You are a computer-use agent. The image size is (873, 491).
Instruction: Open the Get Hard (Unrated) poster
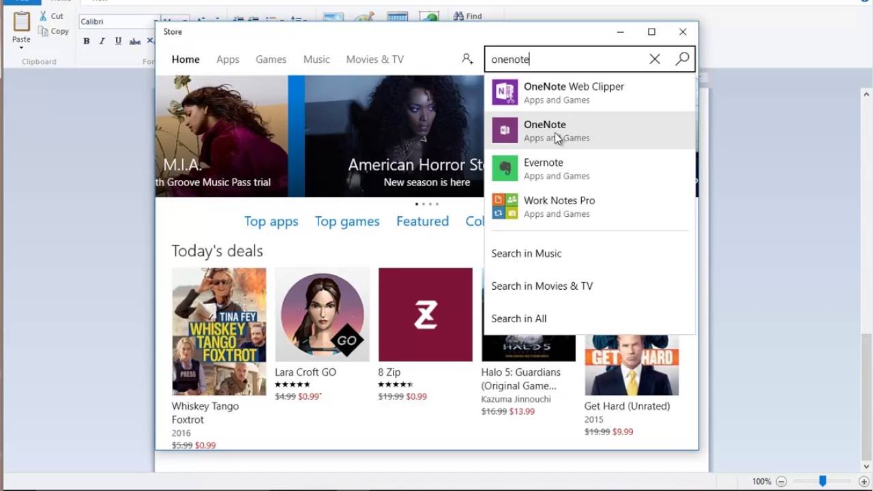coord(632,365)
